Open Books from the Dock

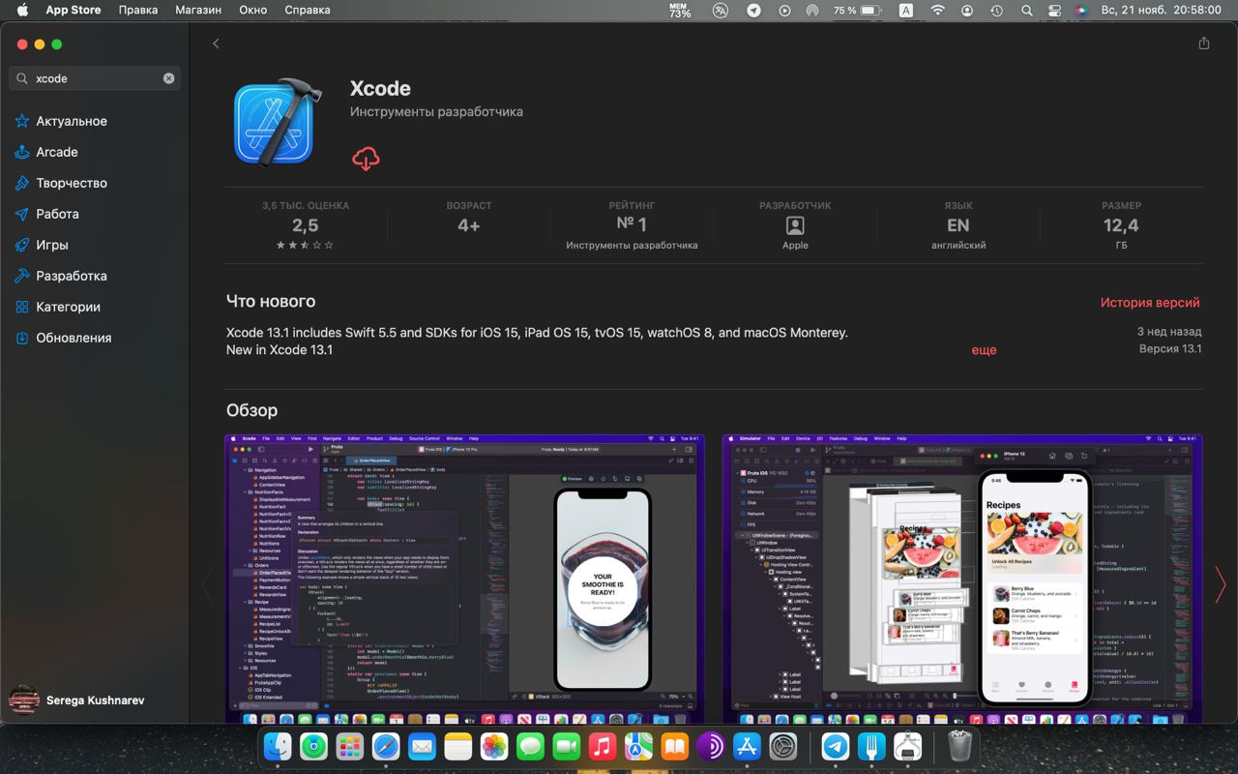pyautogui.click(x=674, y=746)
